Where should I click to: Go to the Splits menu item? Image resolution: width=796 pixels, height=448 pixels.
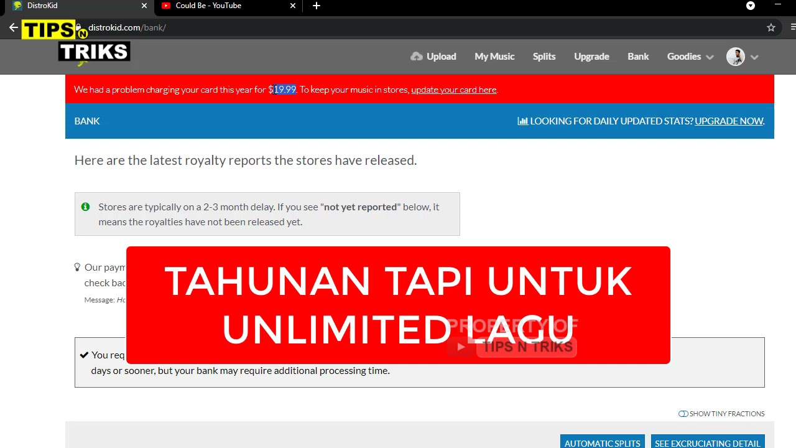[544, 57]
